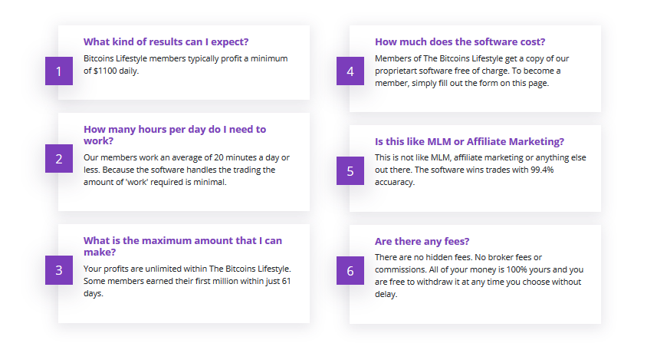This screenshot has height=350, width=657.
Task: Select 'Is this like MLM or Affiliate Marketing?' heading
Action: coord(469,142)
